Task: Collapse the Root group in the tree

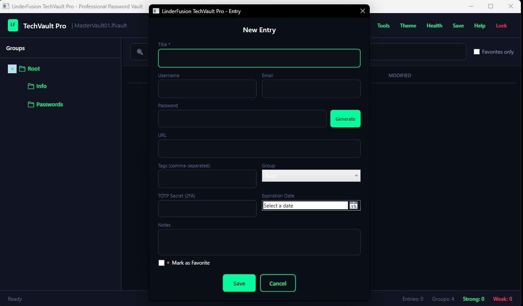Action: [x=12, y=68]
